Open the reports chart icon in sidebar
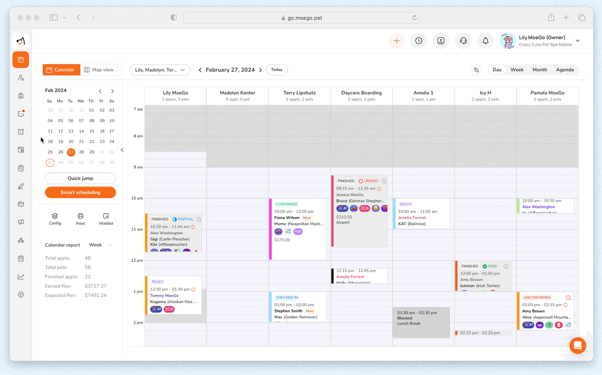This screenshot has width=602, height=375. pyautogui.click(x=21, y=276)
